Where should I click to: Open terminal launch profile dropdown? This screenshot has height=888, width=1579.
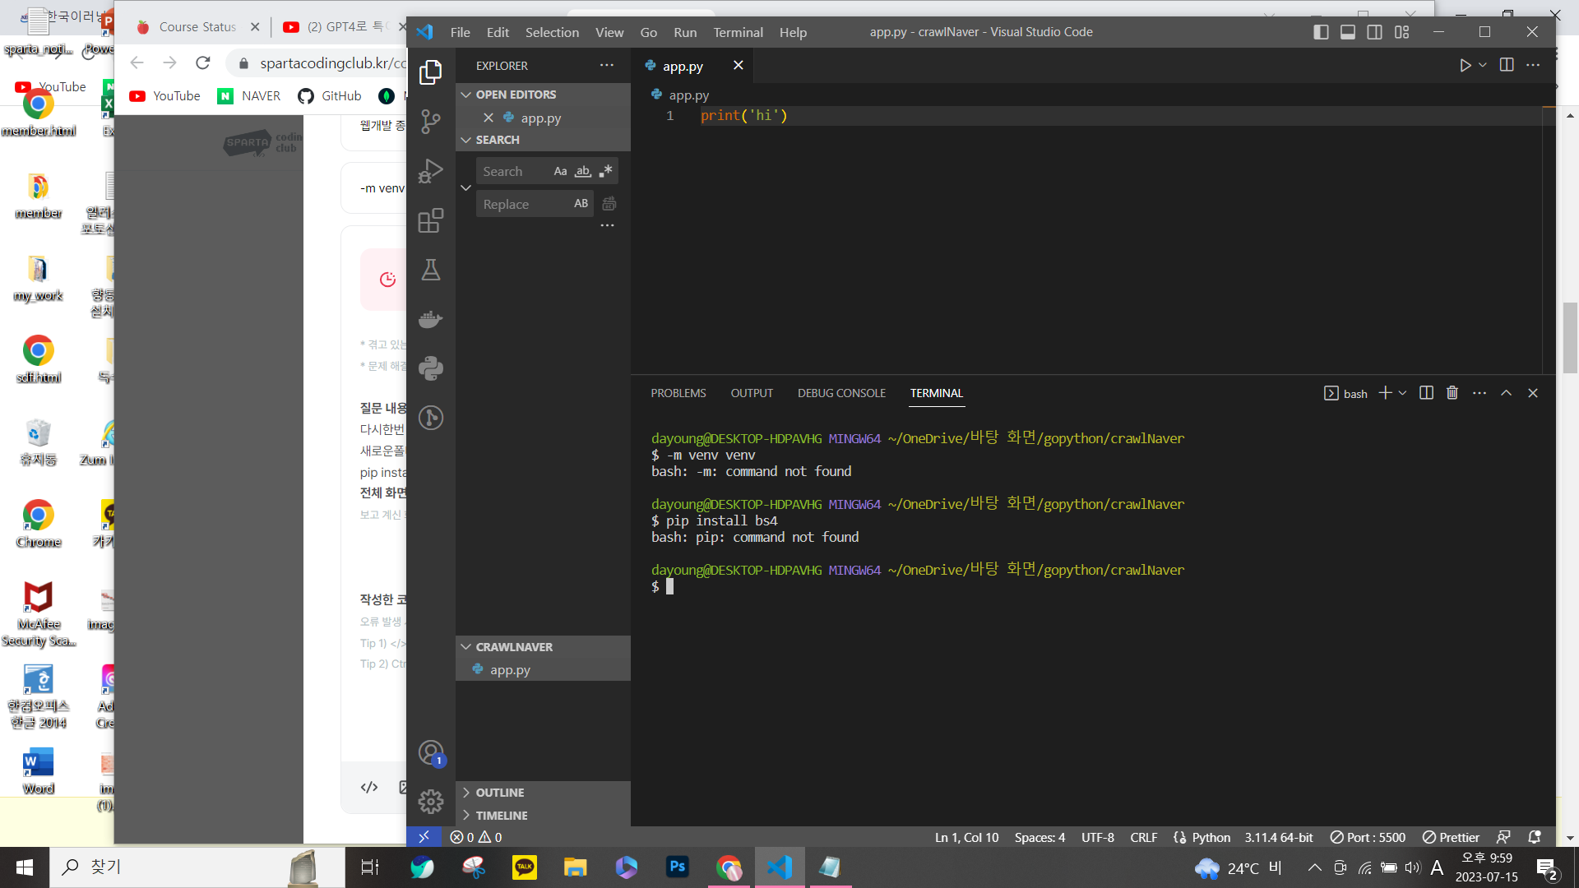tap(1402, 393)
